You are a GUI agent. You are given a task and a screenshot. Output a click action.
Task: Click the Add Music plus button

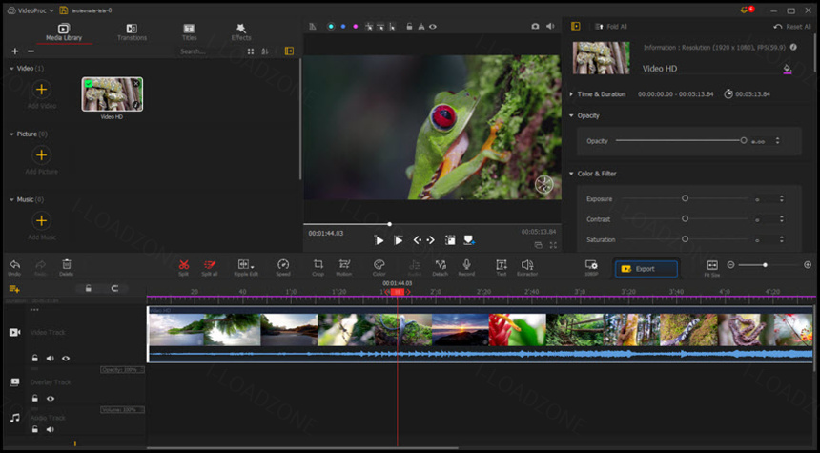pyautogui.click(x=41, y=220)
